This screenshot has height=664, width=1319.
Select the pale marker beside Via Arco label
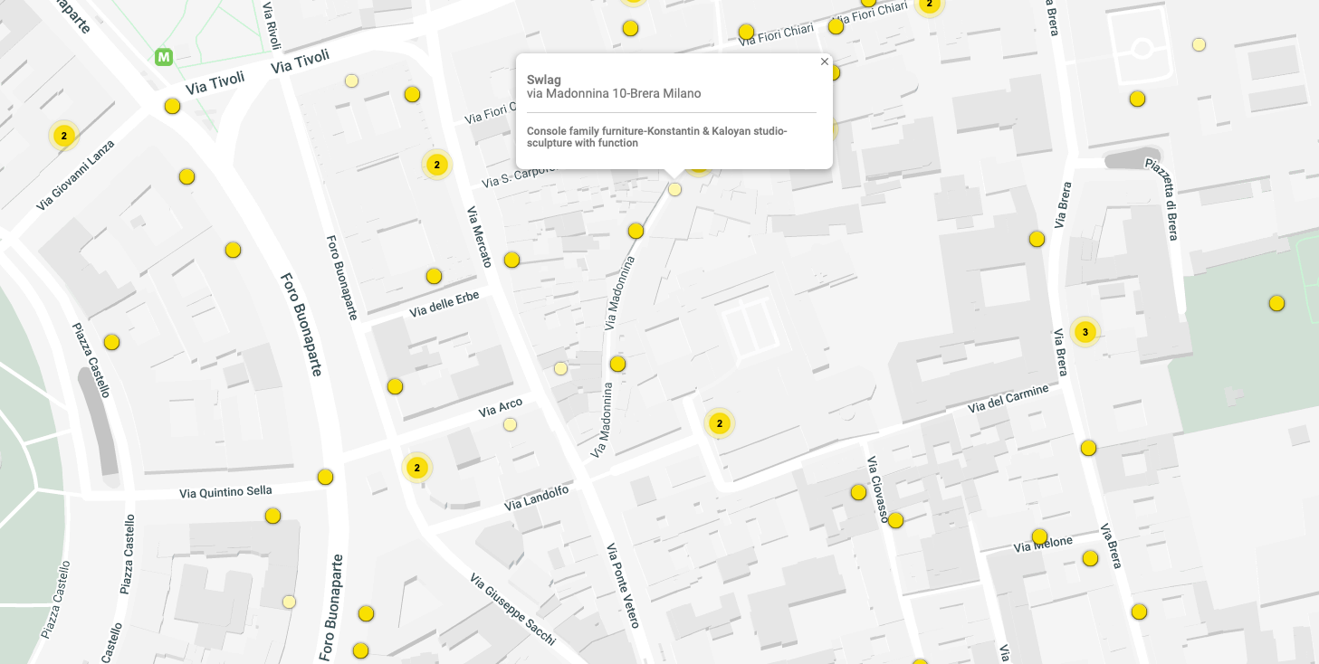click(x=510, y=424)
